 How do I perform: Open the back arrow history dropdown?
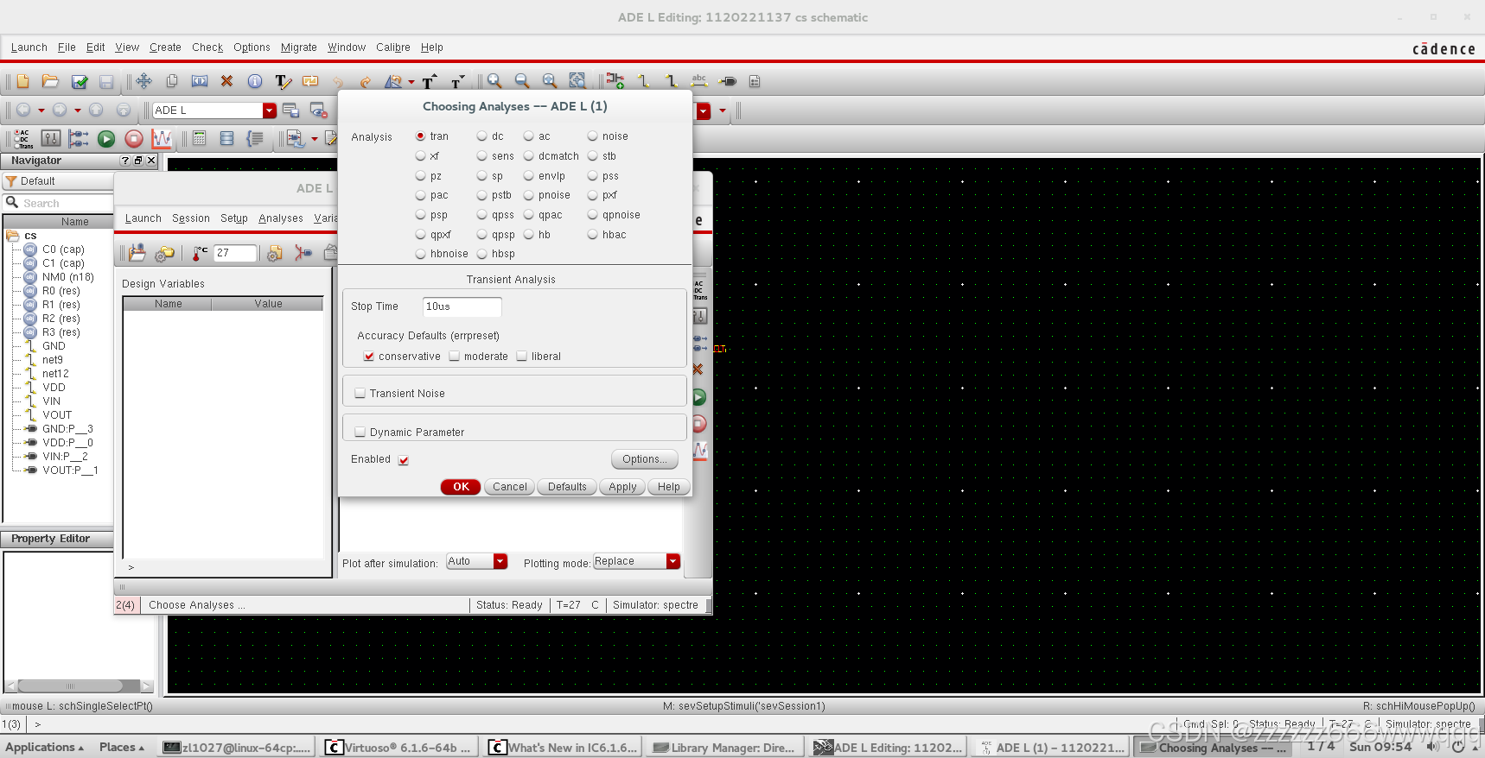coord(41,111)
